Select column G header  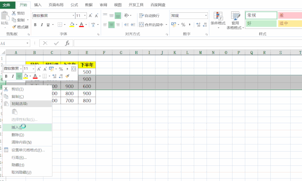(x=121, y=52)
